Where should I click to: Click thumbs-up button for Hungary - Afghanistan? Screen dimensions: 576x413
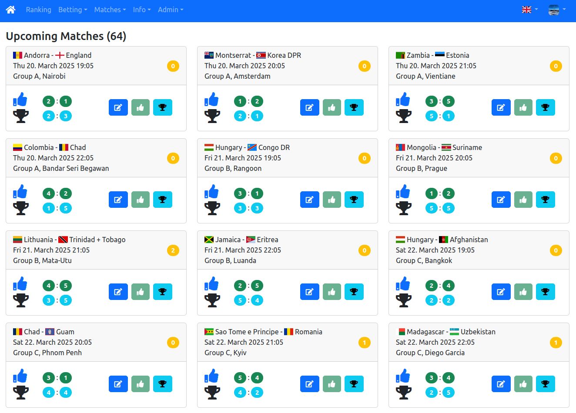tap(523, 292)
